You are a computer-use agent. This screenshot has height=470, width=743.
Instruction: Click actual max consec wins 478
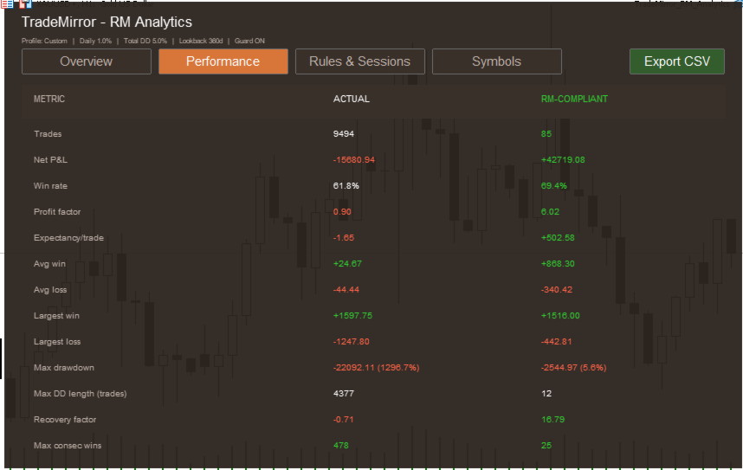pos(340,446)
